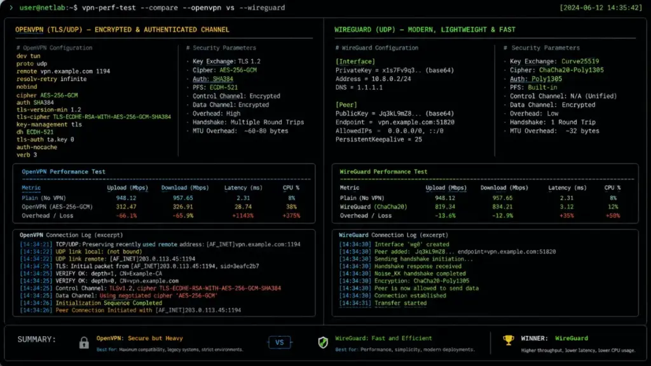Image resolution: width=651 pixels, height=366 pixels.
Task: Click WireGuard upload value 819.34
Action: click(x=445, y=207)
